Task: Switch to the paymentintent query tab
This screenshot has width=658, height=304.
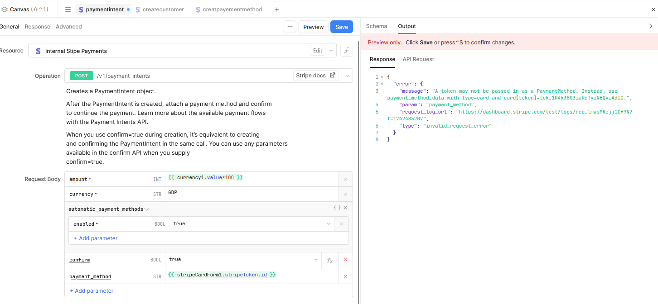Action: (x=104, y=9)
